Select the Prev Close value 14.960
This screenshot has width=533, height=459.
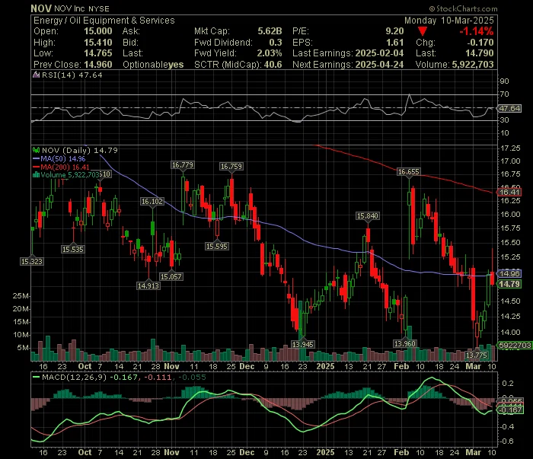click(98, 65)
